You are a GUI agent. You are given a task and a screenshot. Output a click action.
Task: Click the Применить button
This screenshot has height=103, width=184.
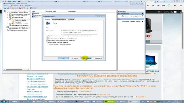pyautogui.click(x=87, y=58)
